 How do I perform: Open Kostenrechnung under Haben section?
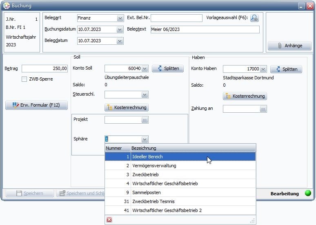pyautogui.click(x=245, y=96)
